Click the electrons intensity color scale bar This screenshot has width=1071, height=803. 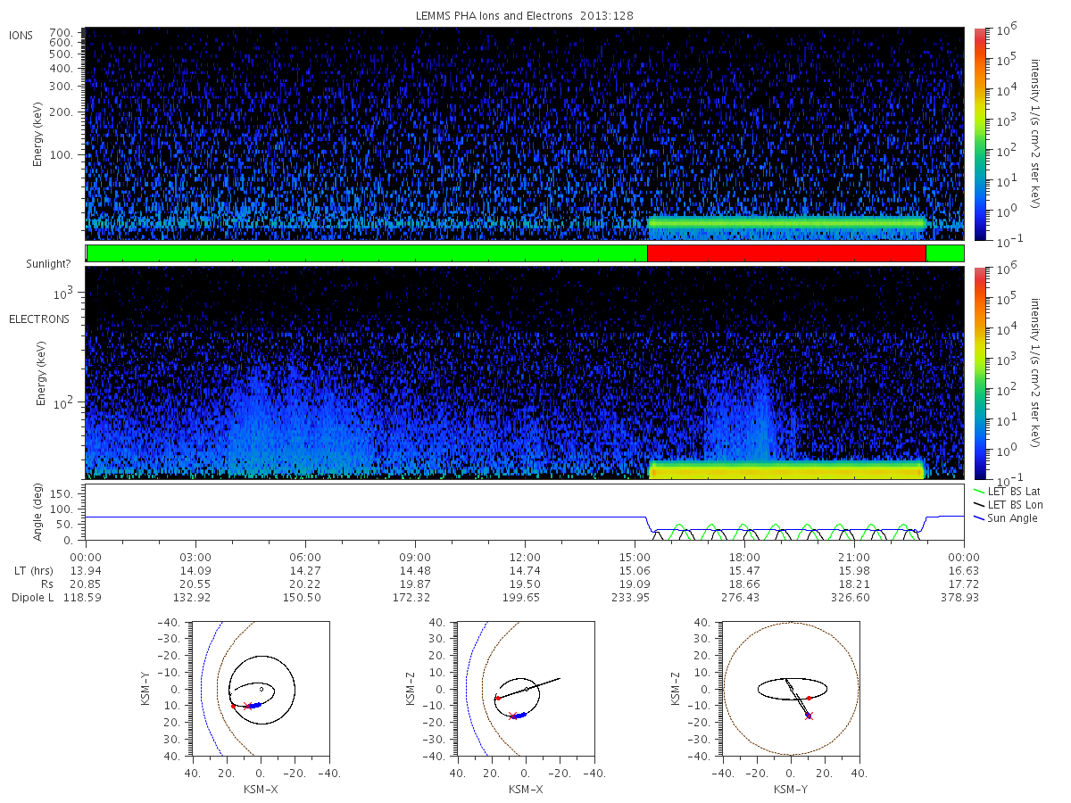[x=980, y=372]
